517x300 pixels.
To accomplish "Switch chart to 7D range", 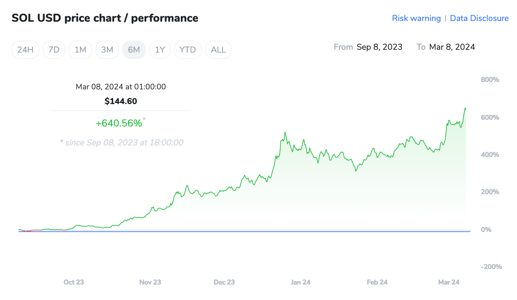I will tap(54, 50).
